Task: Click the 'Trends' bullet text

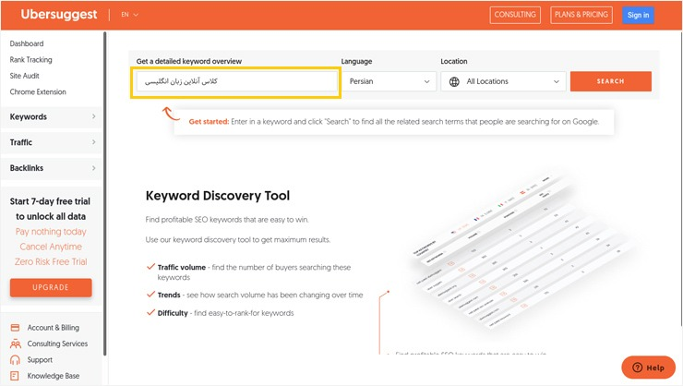Action: 169,295
